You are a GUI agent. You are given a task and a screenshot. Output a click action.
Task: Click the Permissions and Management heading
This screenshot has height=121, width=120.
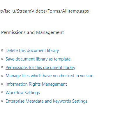pyautogui.click(x=33, y=32)
